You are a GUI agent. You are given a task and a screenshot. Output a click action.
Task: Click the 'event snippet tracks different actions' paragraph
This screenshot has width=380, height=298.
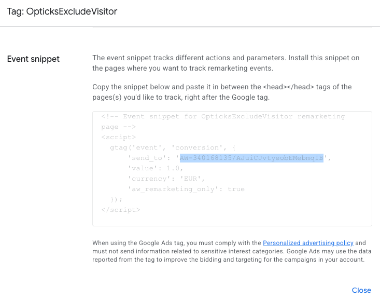[x=226, y=63]
